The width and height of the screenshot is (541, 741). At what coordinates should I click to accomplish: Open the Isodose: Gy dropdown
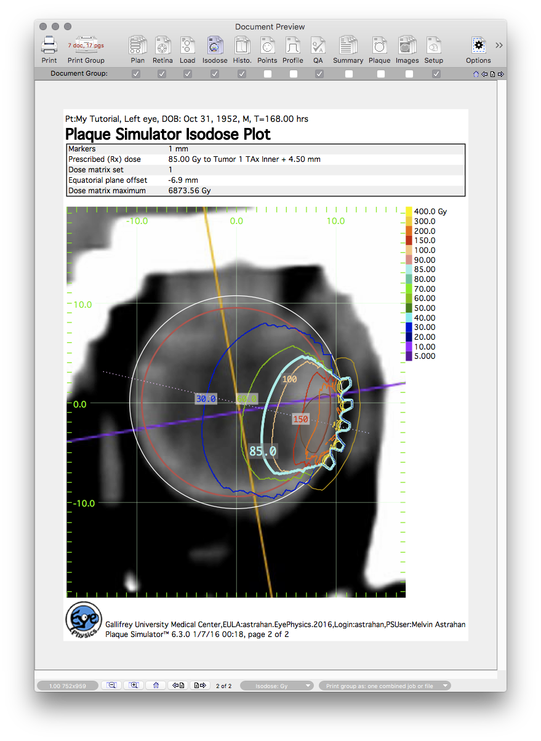(x=277, y=686)
